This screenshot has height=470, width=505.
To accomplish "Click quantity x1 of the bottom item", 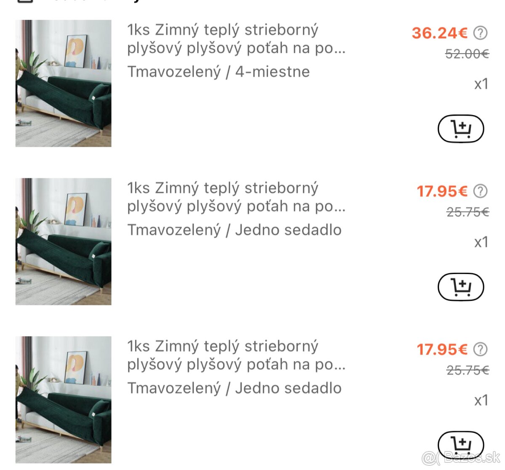I will (480, 401).
